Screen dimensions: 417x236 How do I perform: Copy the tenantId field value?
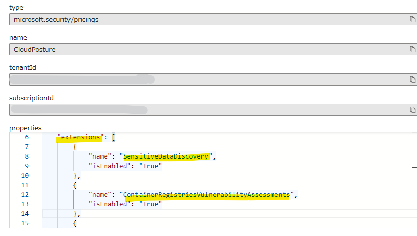[x=413, y=80]
